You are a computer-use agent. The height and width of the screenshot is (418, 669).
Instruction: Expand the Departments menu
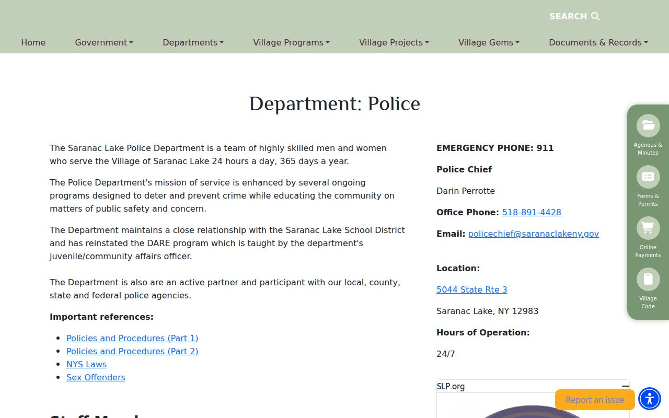coord(193,42)
